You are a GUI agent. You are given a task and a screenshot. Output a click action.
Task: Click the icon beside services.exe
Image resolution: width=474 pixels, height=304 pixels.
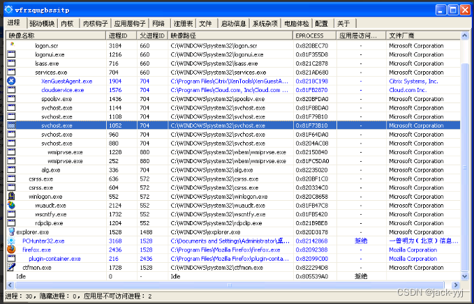(11, 72)
